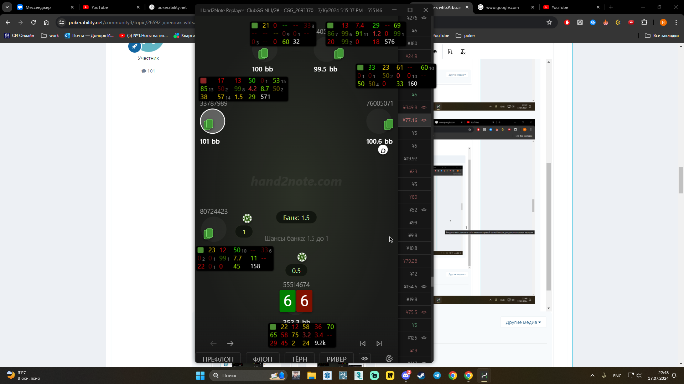This screenshot has width=684, height=384.
Task: Switch to the ТЁРН street
Action: click(299, 358)
